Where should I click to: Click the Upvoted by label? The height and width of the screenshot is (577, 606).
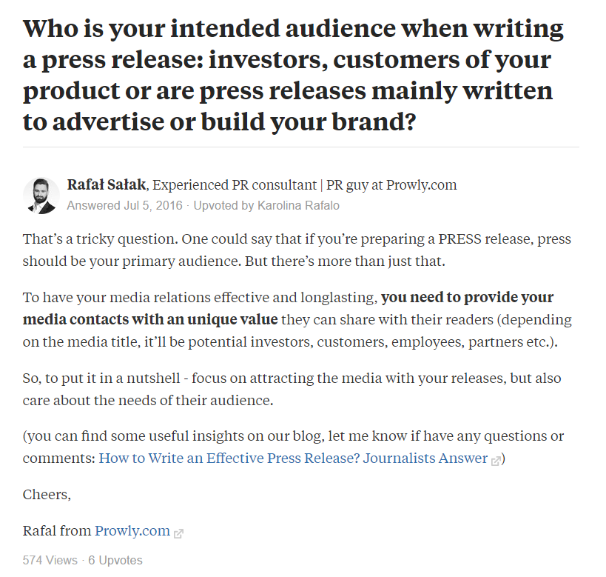(x=223, y=206)
